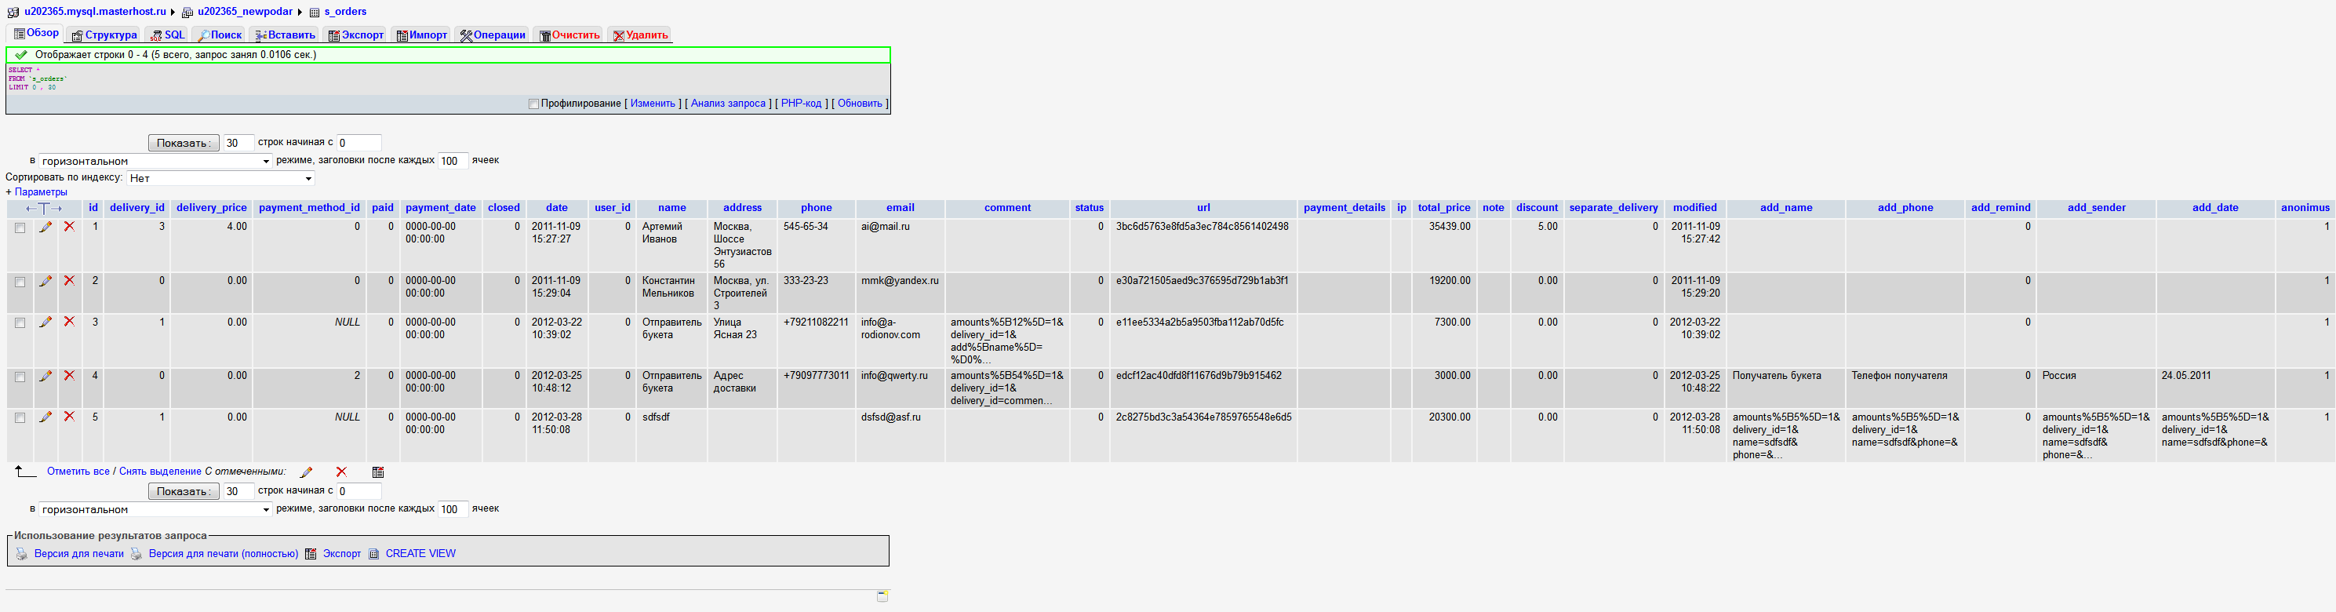Switch to the Операции tab
This screenshot has height=612, width=2336.
coord(493,35)
